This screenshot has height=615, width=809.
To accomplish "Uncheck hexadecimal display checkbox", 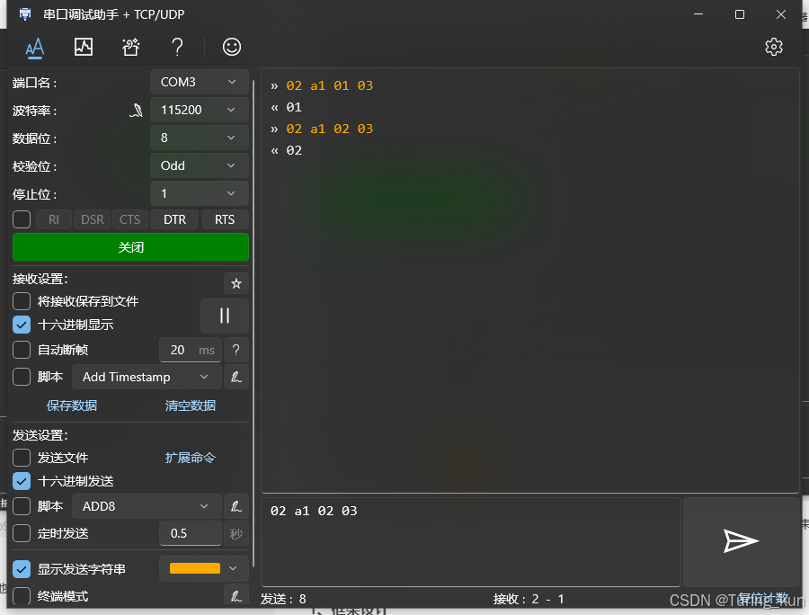I will point(22,325).
